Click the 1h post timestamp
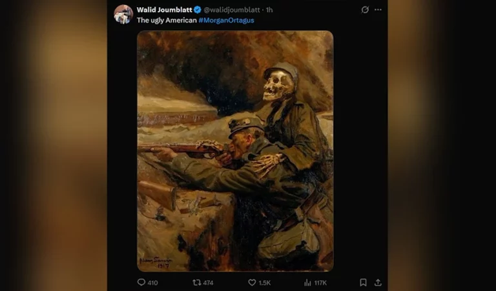496x291 pixels. (269, 10)
